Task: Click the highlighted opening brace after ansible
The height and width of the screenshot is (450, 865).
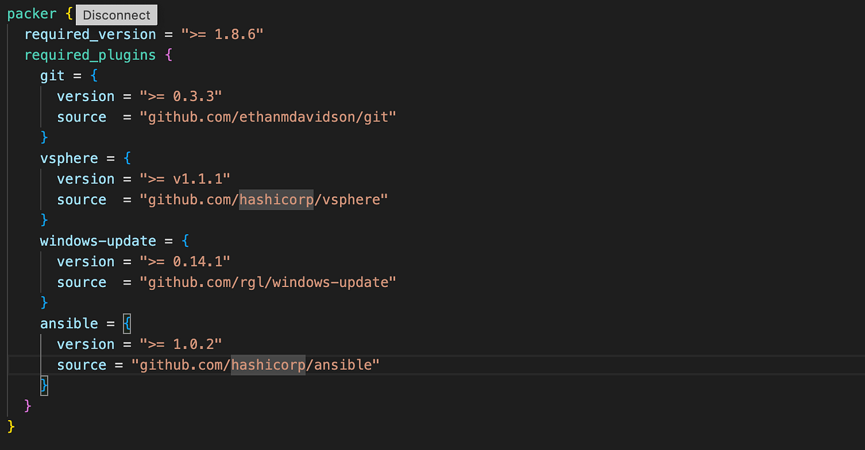Action: 126,323
